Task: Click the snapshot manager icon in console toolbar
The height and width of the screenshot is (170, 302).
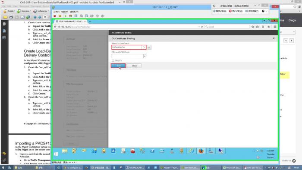Action: tap(86, 16)
